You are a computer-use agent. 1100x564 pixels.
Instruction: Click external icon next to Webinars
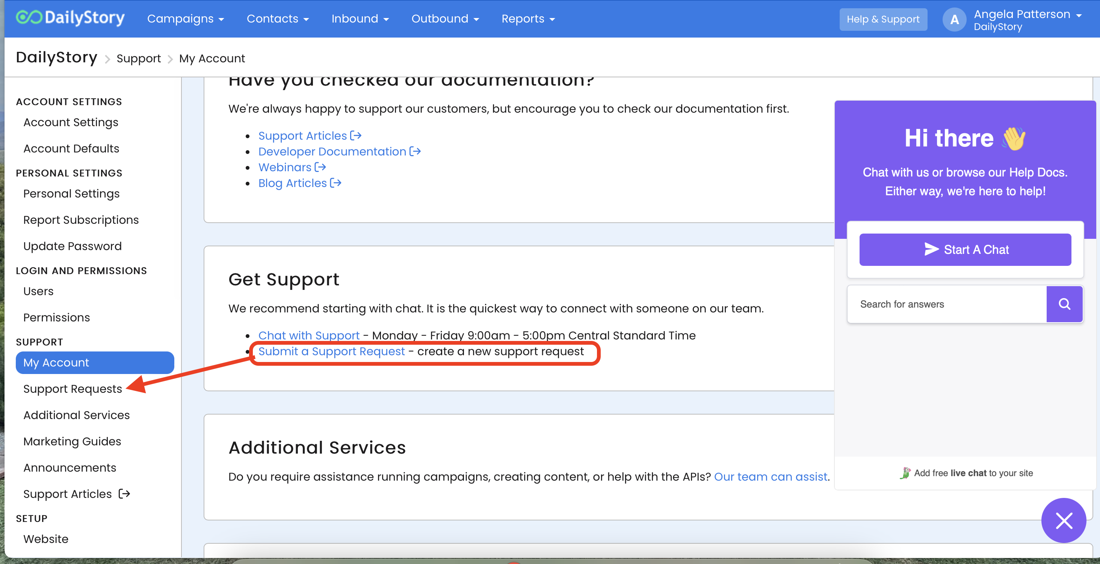click(x=320, y=167)
